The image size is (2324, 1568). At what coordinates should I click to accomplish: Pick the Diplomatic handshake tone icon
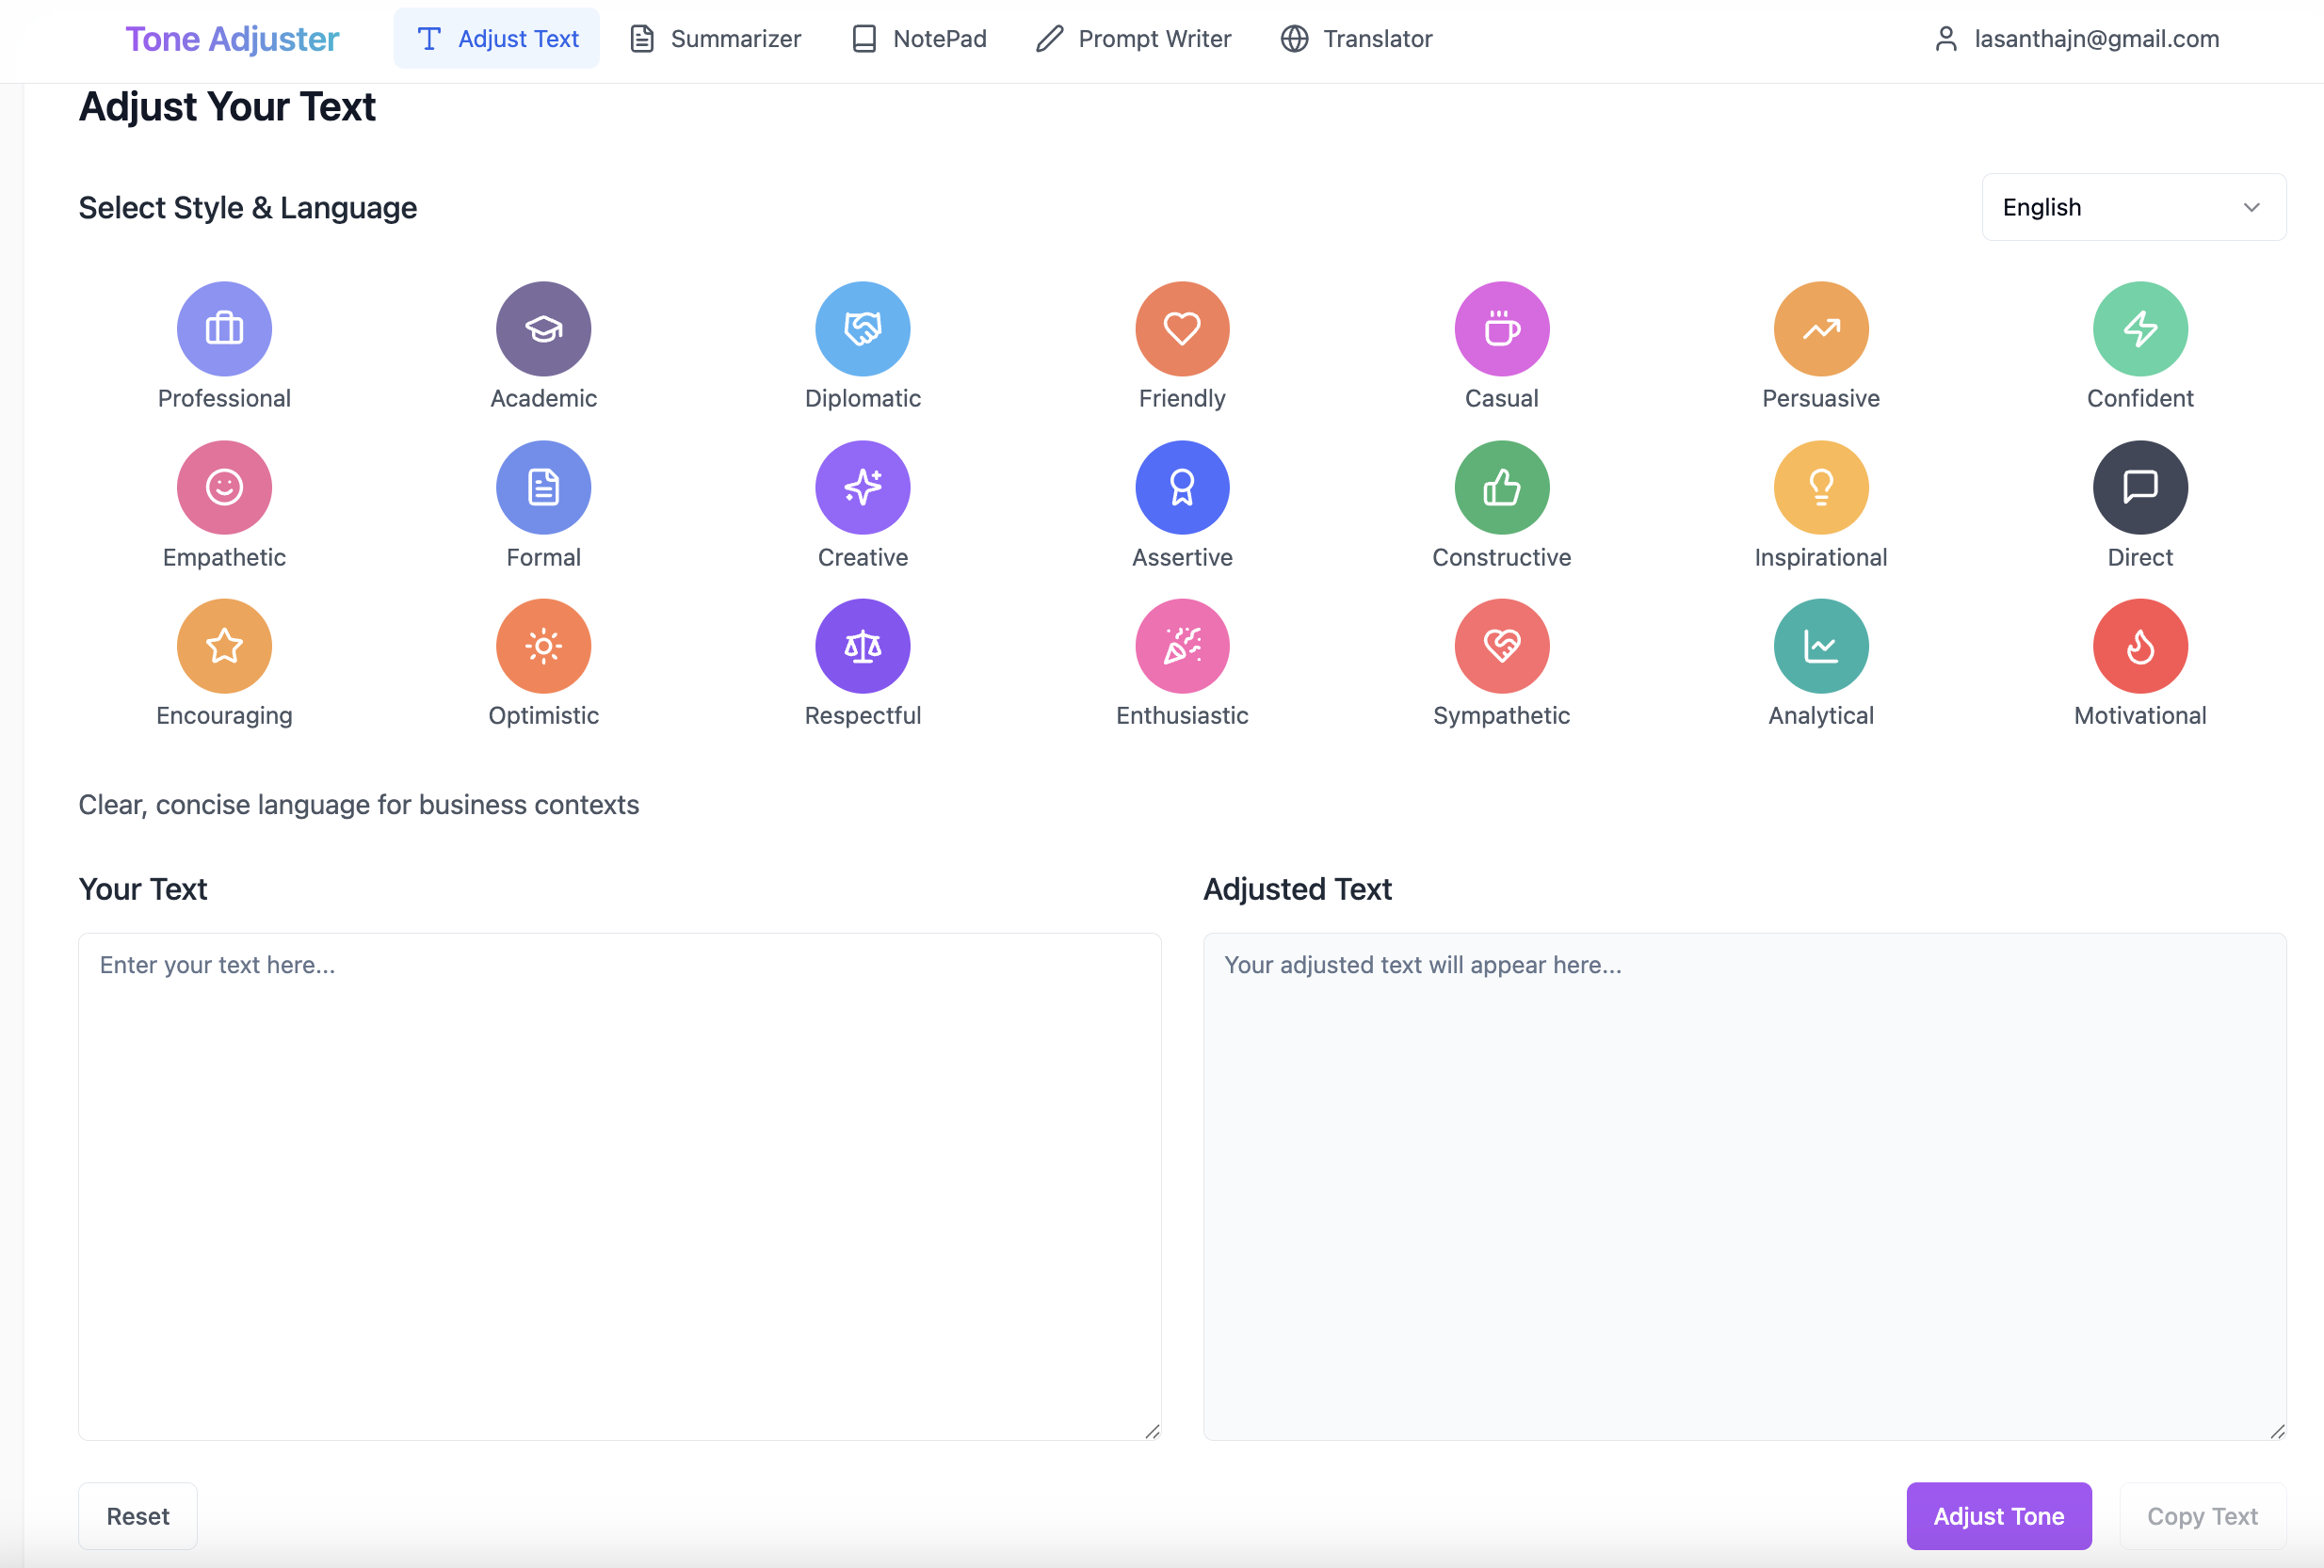pyautogui.click(x=862, y=328)
